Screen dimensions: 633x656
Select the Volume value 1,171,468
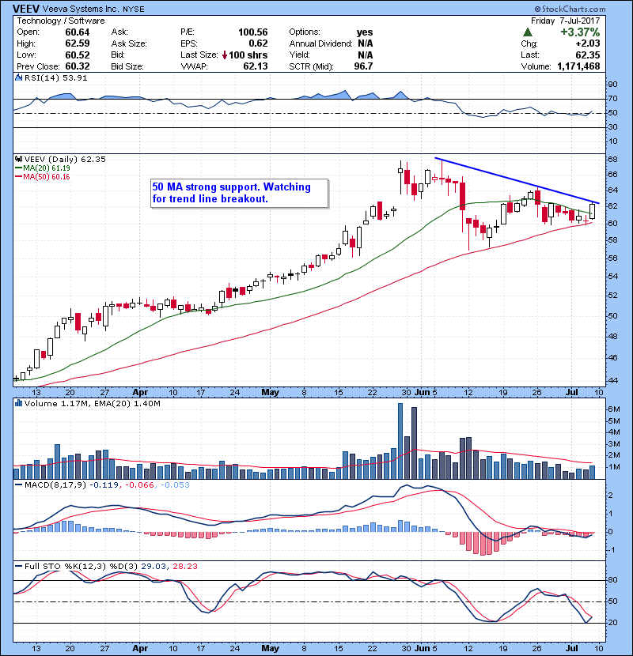tap(578, 66)
